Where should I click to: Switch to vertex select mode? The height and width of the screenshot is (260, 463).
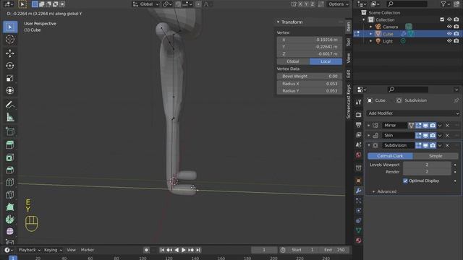pyautogui.click(x=35, y=4)
